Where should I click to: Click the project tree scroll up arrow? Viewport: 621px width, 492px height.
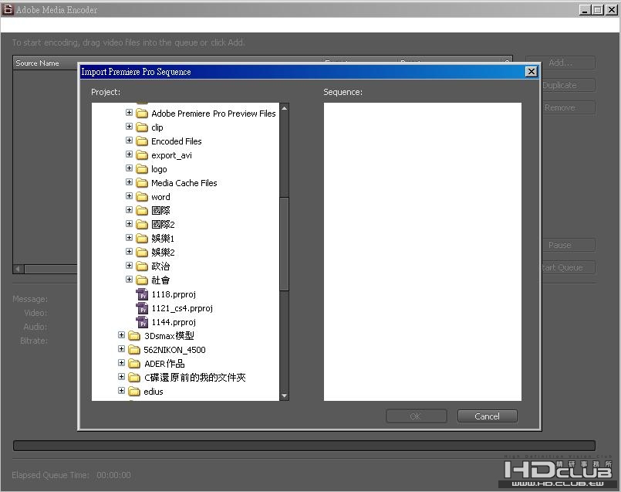coord(284,108)
